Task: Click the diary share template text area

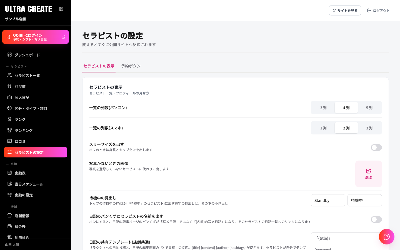Action: 346,241
